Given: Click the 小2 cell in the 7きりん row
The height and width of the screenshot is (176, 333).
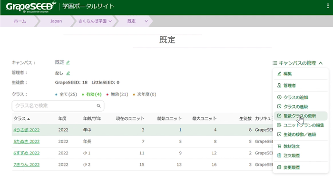Looking at the screenshot, I should (87, 165).
